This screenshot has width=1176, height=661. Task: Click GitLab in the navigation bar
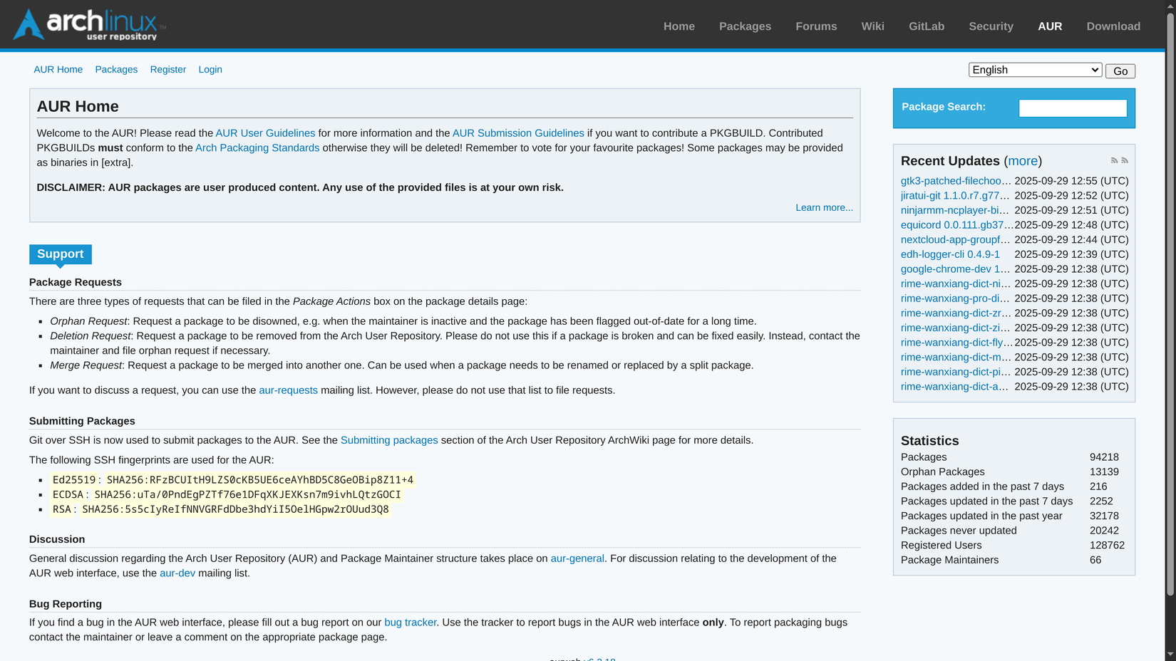[x=926, y=26]
